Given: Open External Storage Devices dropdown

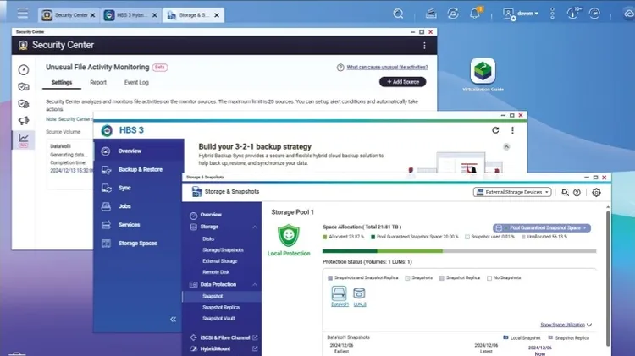Looking at the screenshot, I should 512,192.
